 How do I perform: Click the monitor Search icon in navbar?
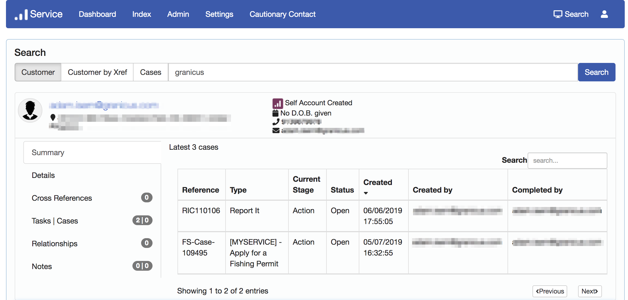click(x=557, y=14)
